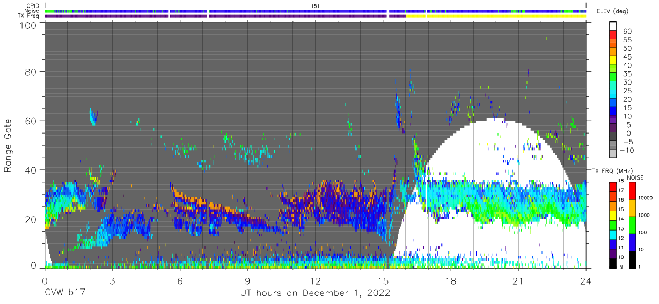
Task: Click the 80 range gate axis label
Action: pos(32,72)
